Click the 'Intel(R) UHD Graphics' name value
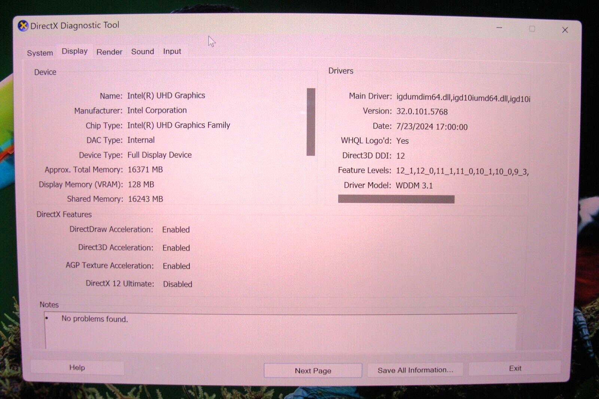599x399 pixels. (166, 95)
